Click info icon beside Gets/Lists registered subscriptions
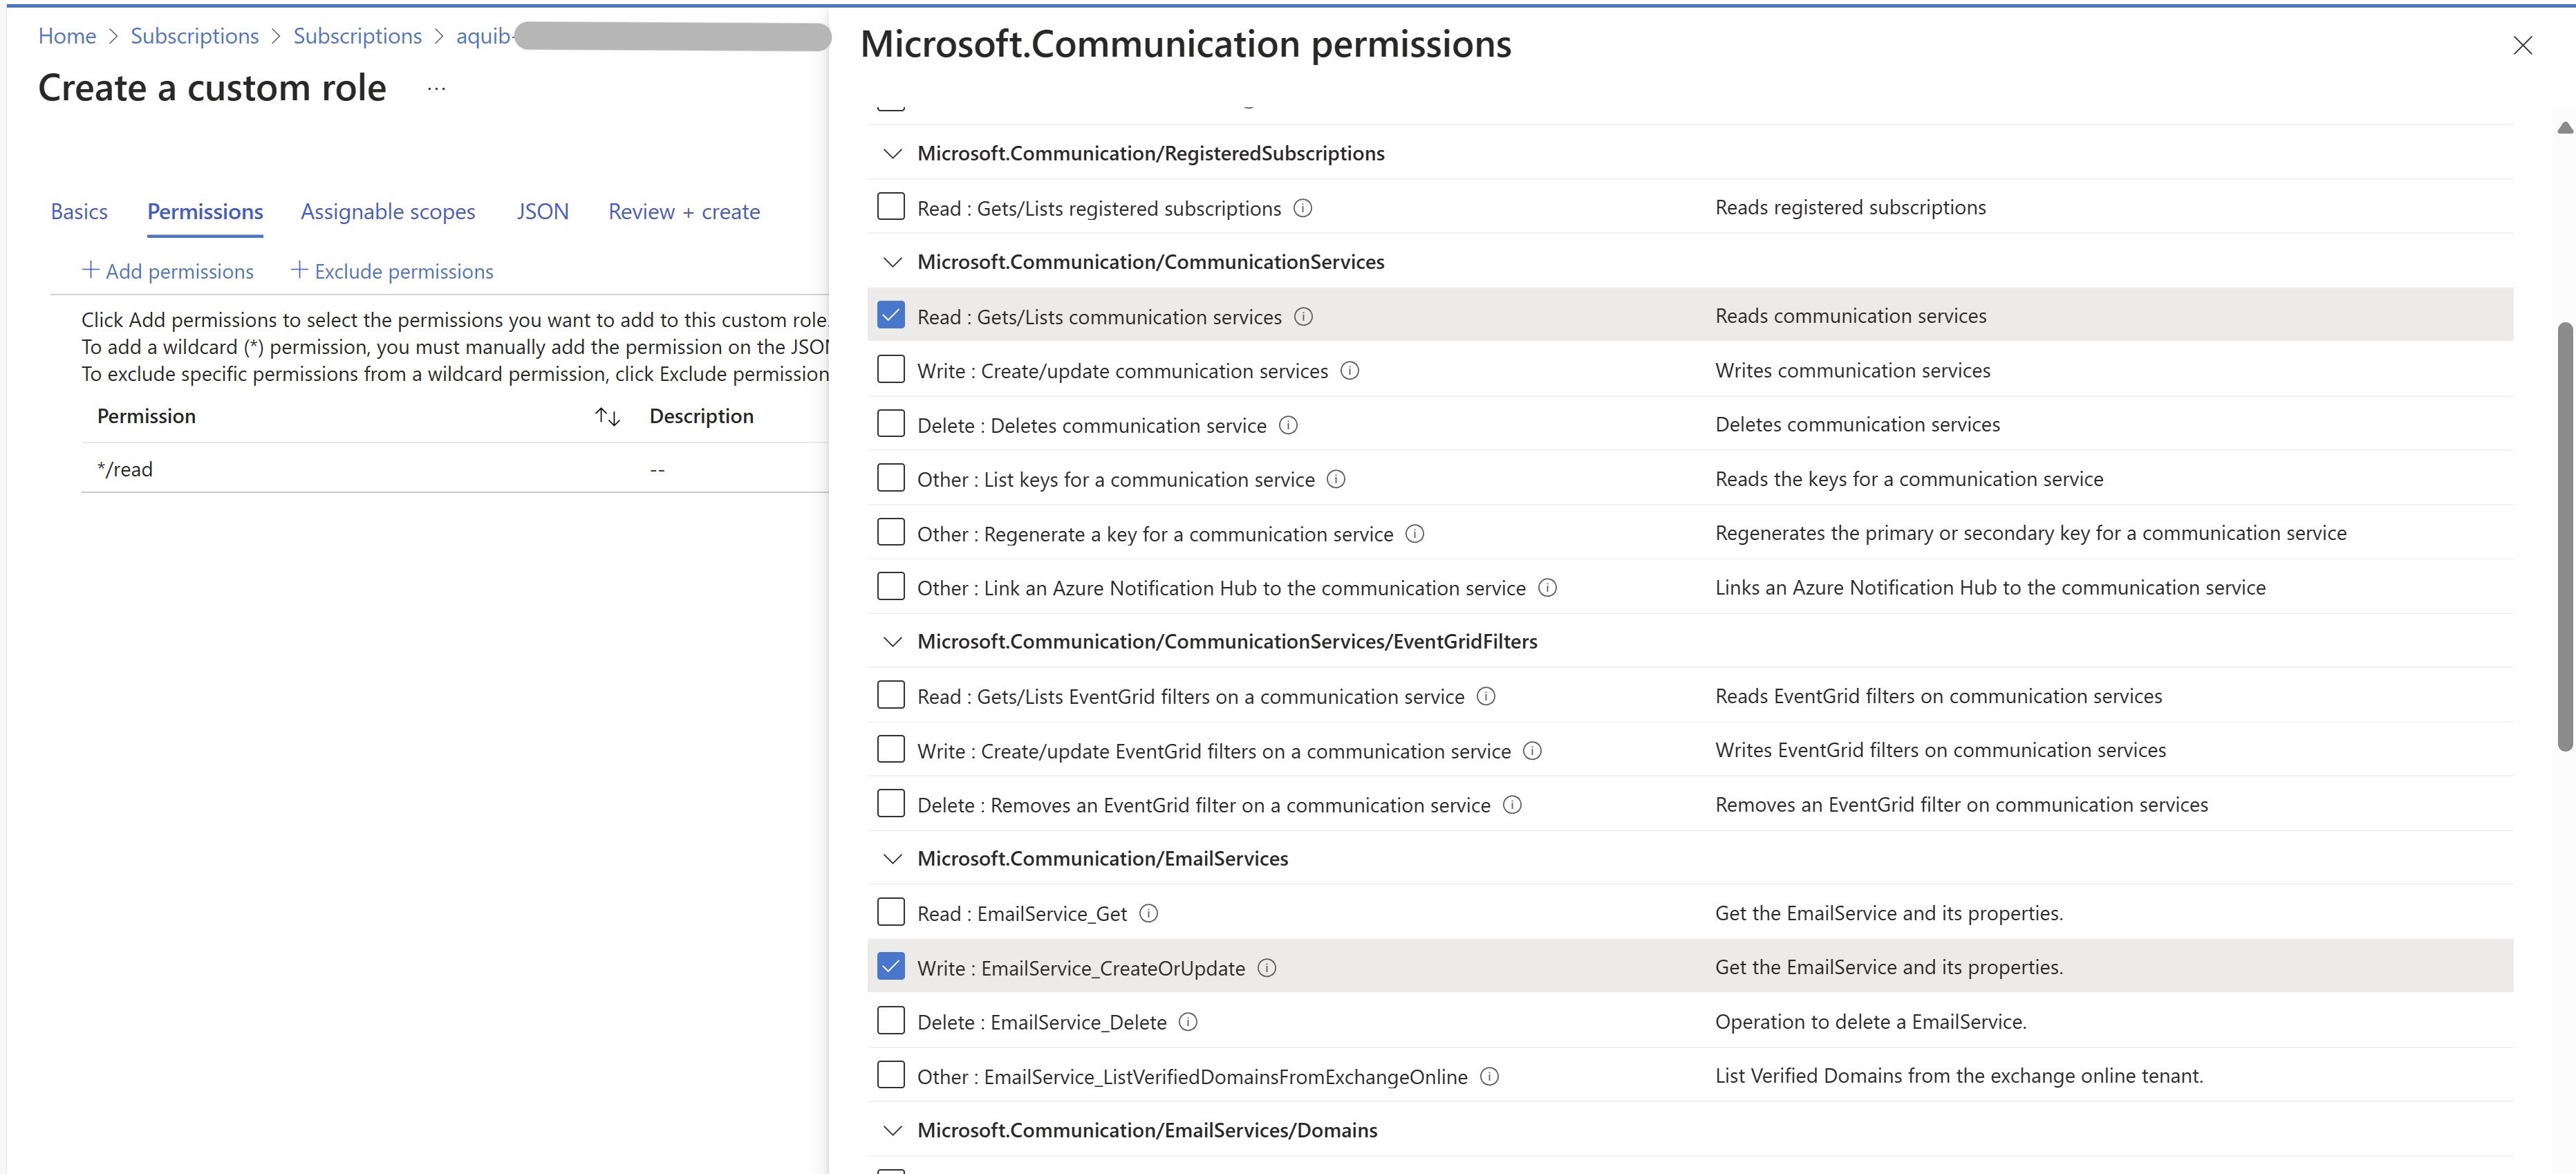2576x1174 pixels. click(1302, 208)
